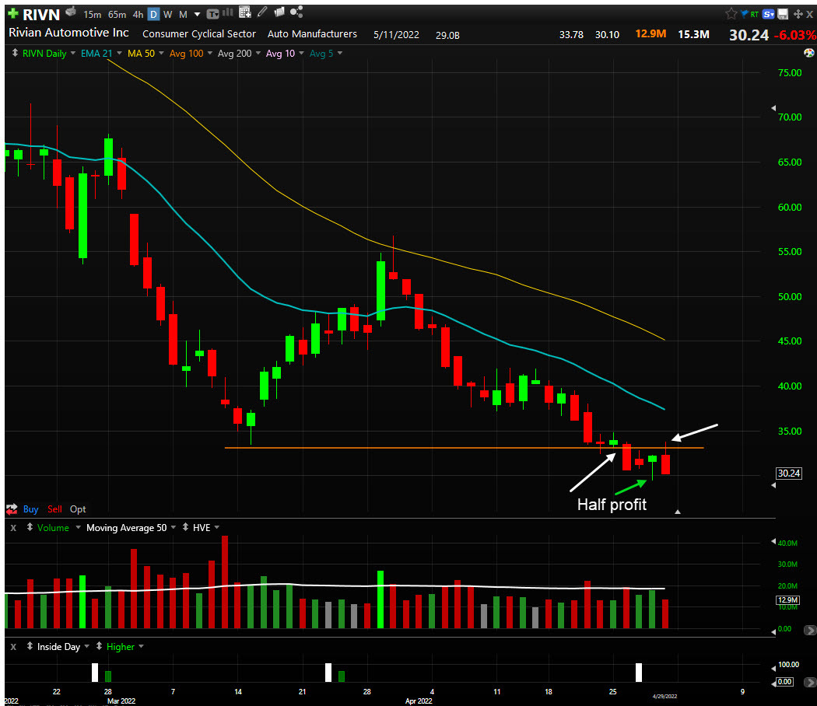Click the four-arrow move window icon
The height and width of the screenshot is (706, 817).
[x=798, y=15]
